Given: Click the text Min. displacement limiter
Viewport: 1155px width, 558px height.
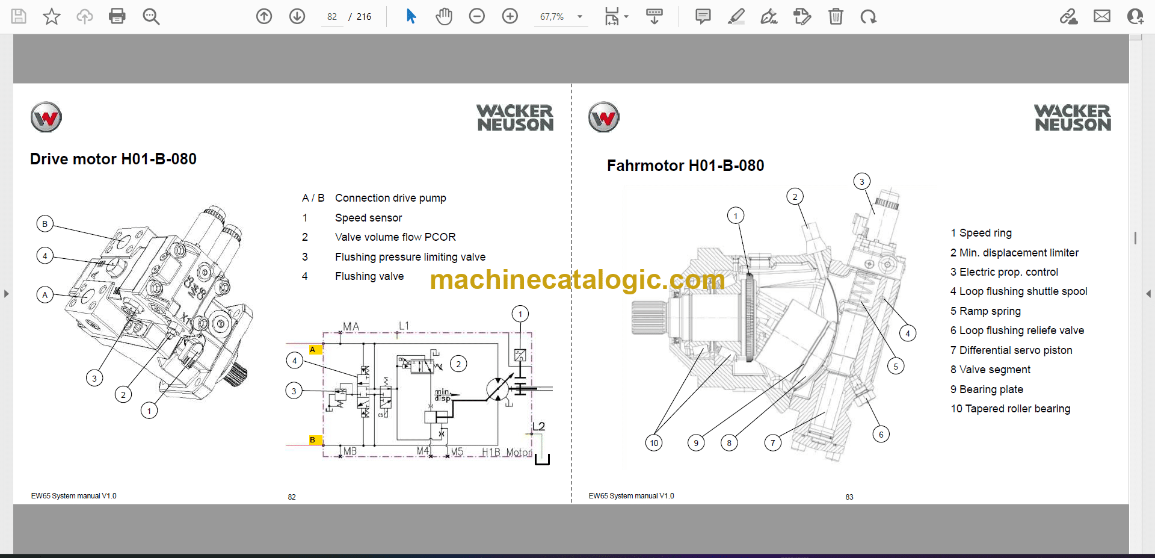Looking at the screenshot, I should click(1019, 253).
